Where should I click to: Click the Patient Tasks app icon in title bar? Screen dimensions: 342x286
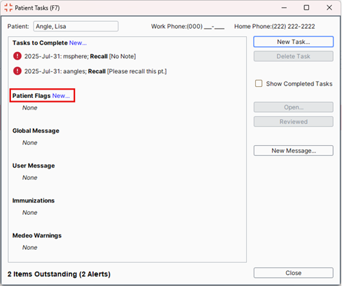[8, 8]
